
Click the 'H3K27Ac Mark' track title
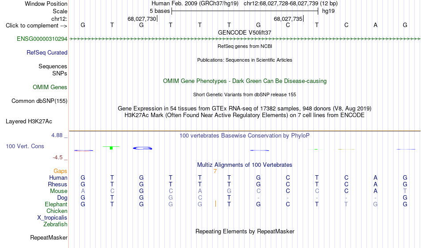click(x=245, y=115)
